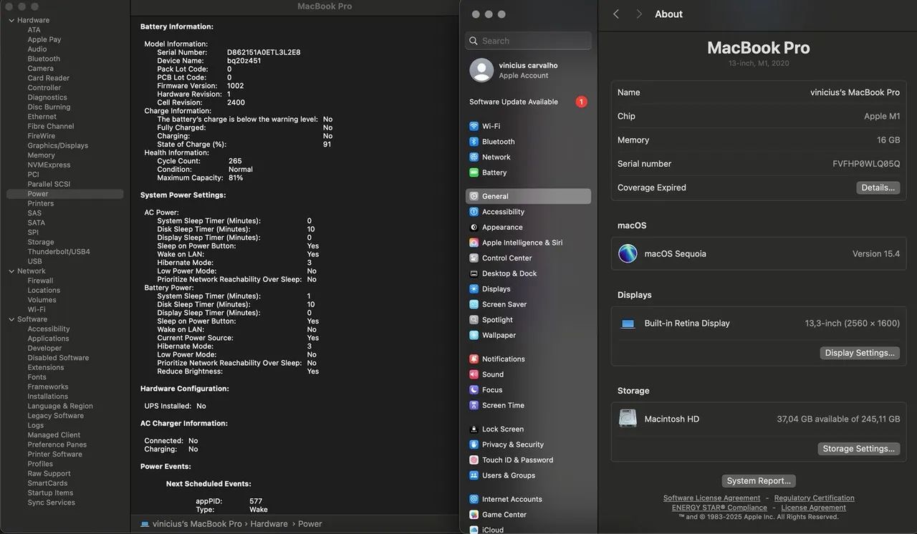Open Internet Accounts icon
917x534 pixels.
[x=474, y=499]
